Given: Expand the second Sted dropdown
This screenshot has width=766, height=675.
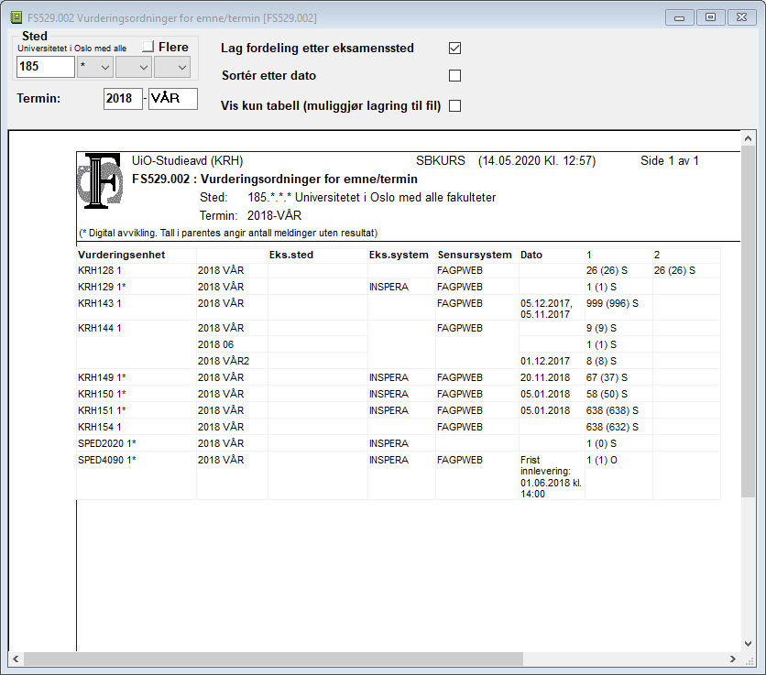Looking at the screenshot, I should (x=134, y=67).
